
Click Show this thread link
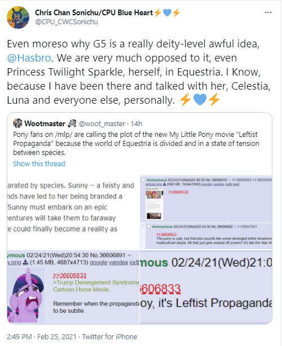pos(39,164)
